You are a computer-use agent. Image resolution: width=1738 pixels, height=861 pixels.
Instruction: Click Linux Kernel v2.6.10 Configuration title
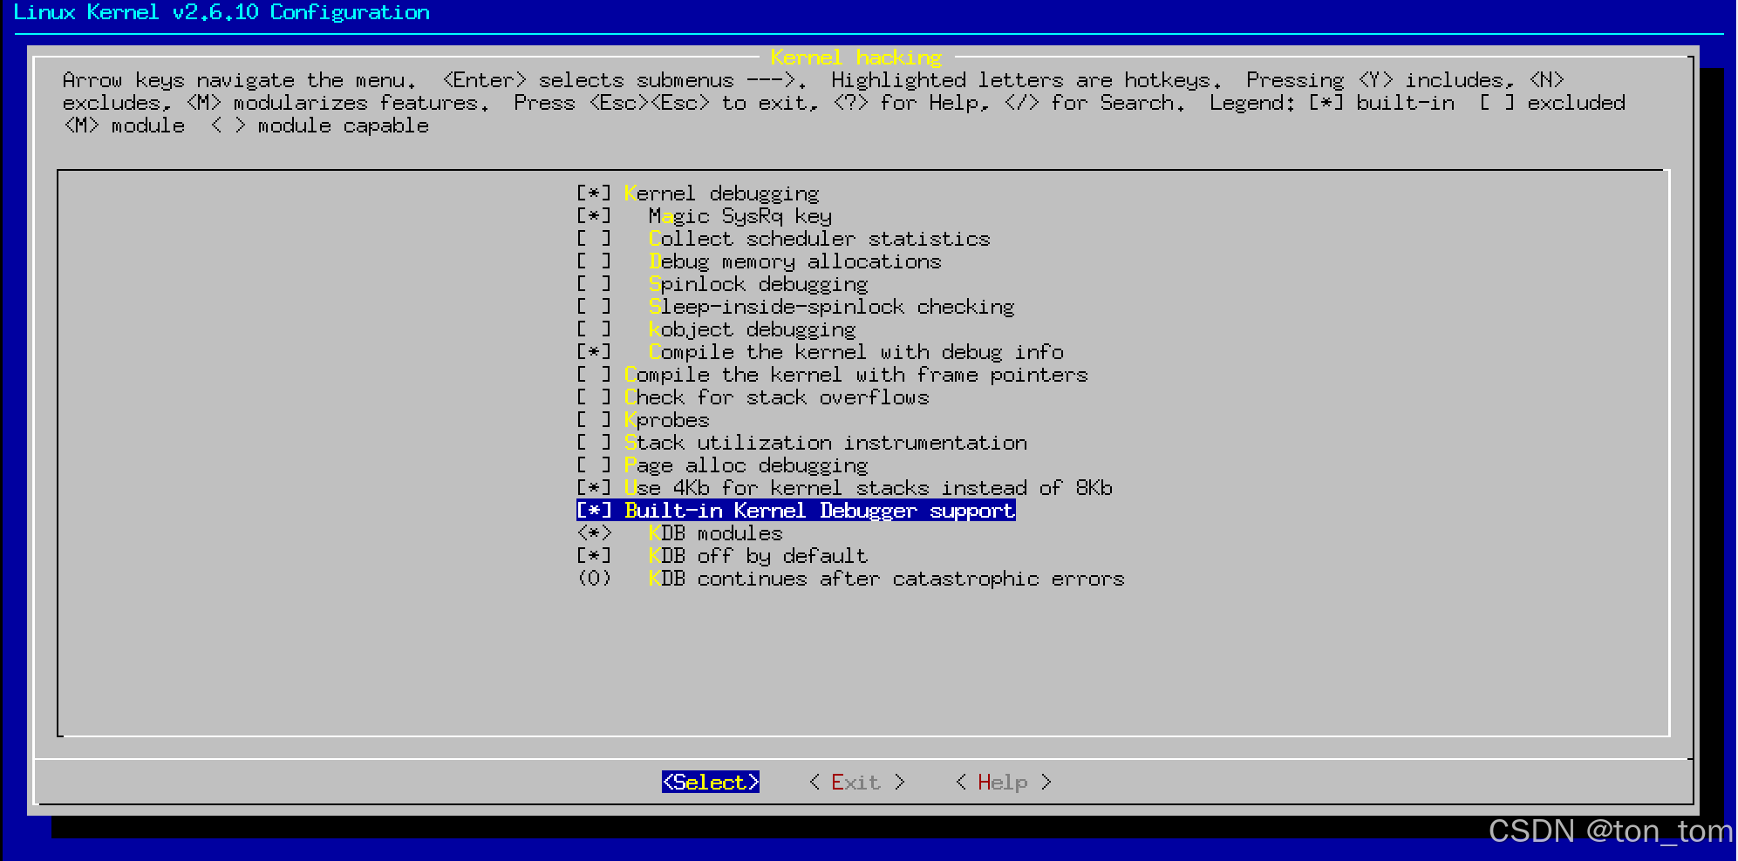[x=222, y=12]
